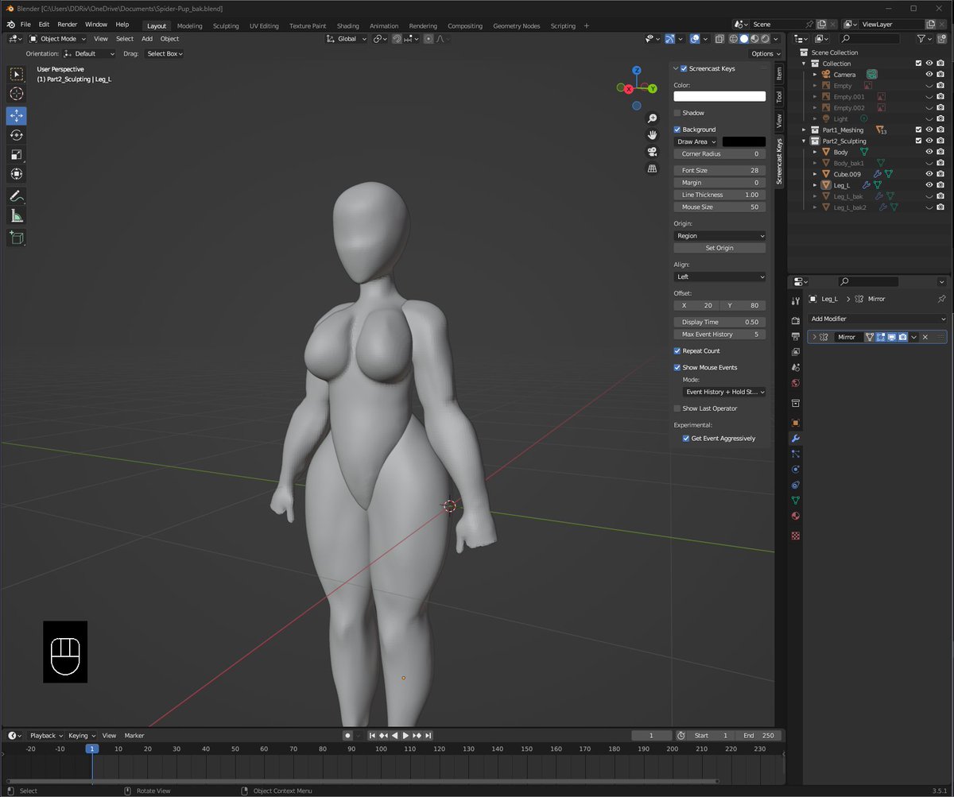Select the Cursor tool in the toolbar
954x797 pixels.
pyautogui.click(x=17, y=95)
